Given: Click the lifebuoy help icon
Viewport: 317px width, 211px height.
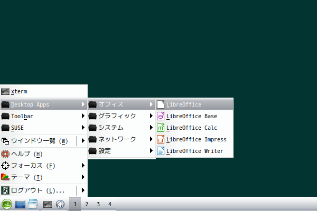Looking at the screenshot, I should point(5,154).
